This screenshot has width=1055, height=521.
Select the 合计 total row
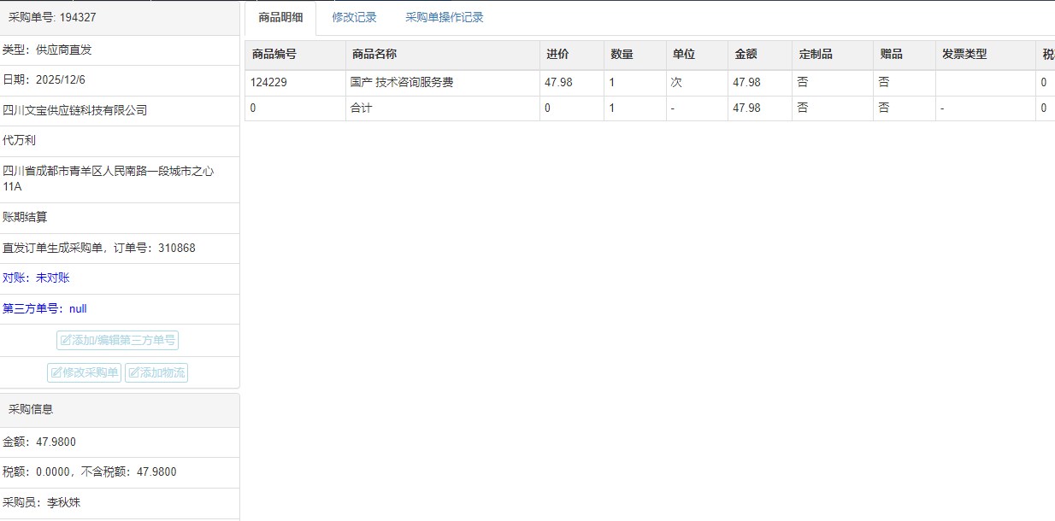(362, 108)
